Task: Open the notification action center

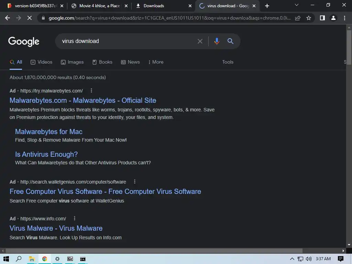Action: pos(341,259)
